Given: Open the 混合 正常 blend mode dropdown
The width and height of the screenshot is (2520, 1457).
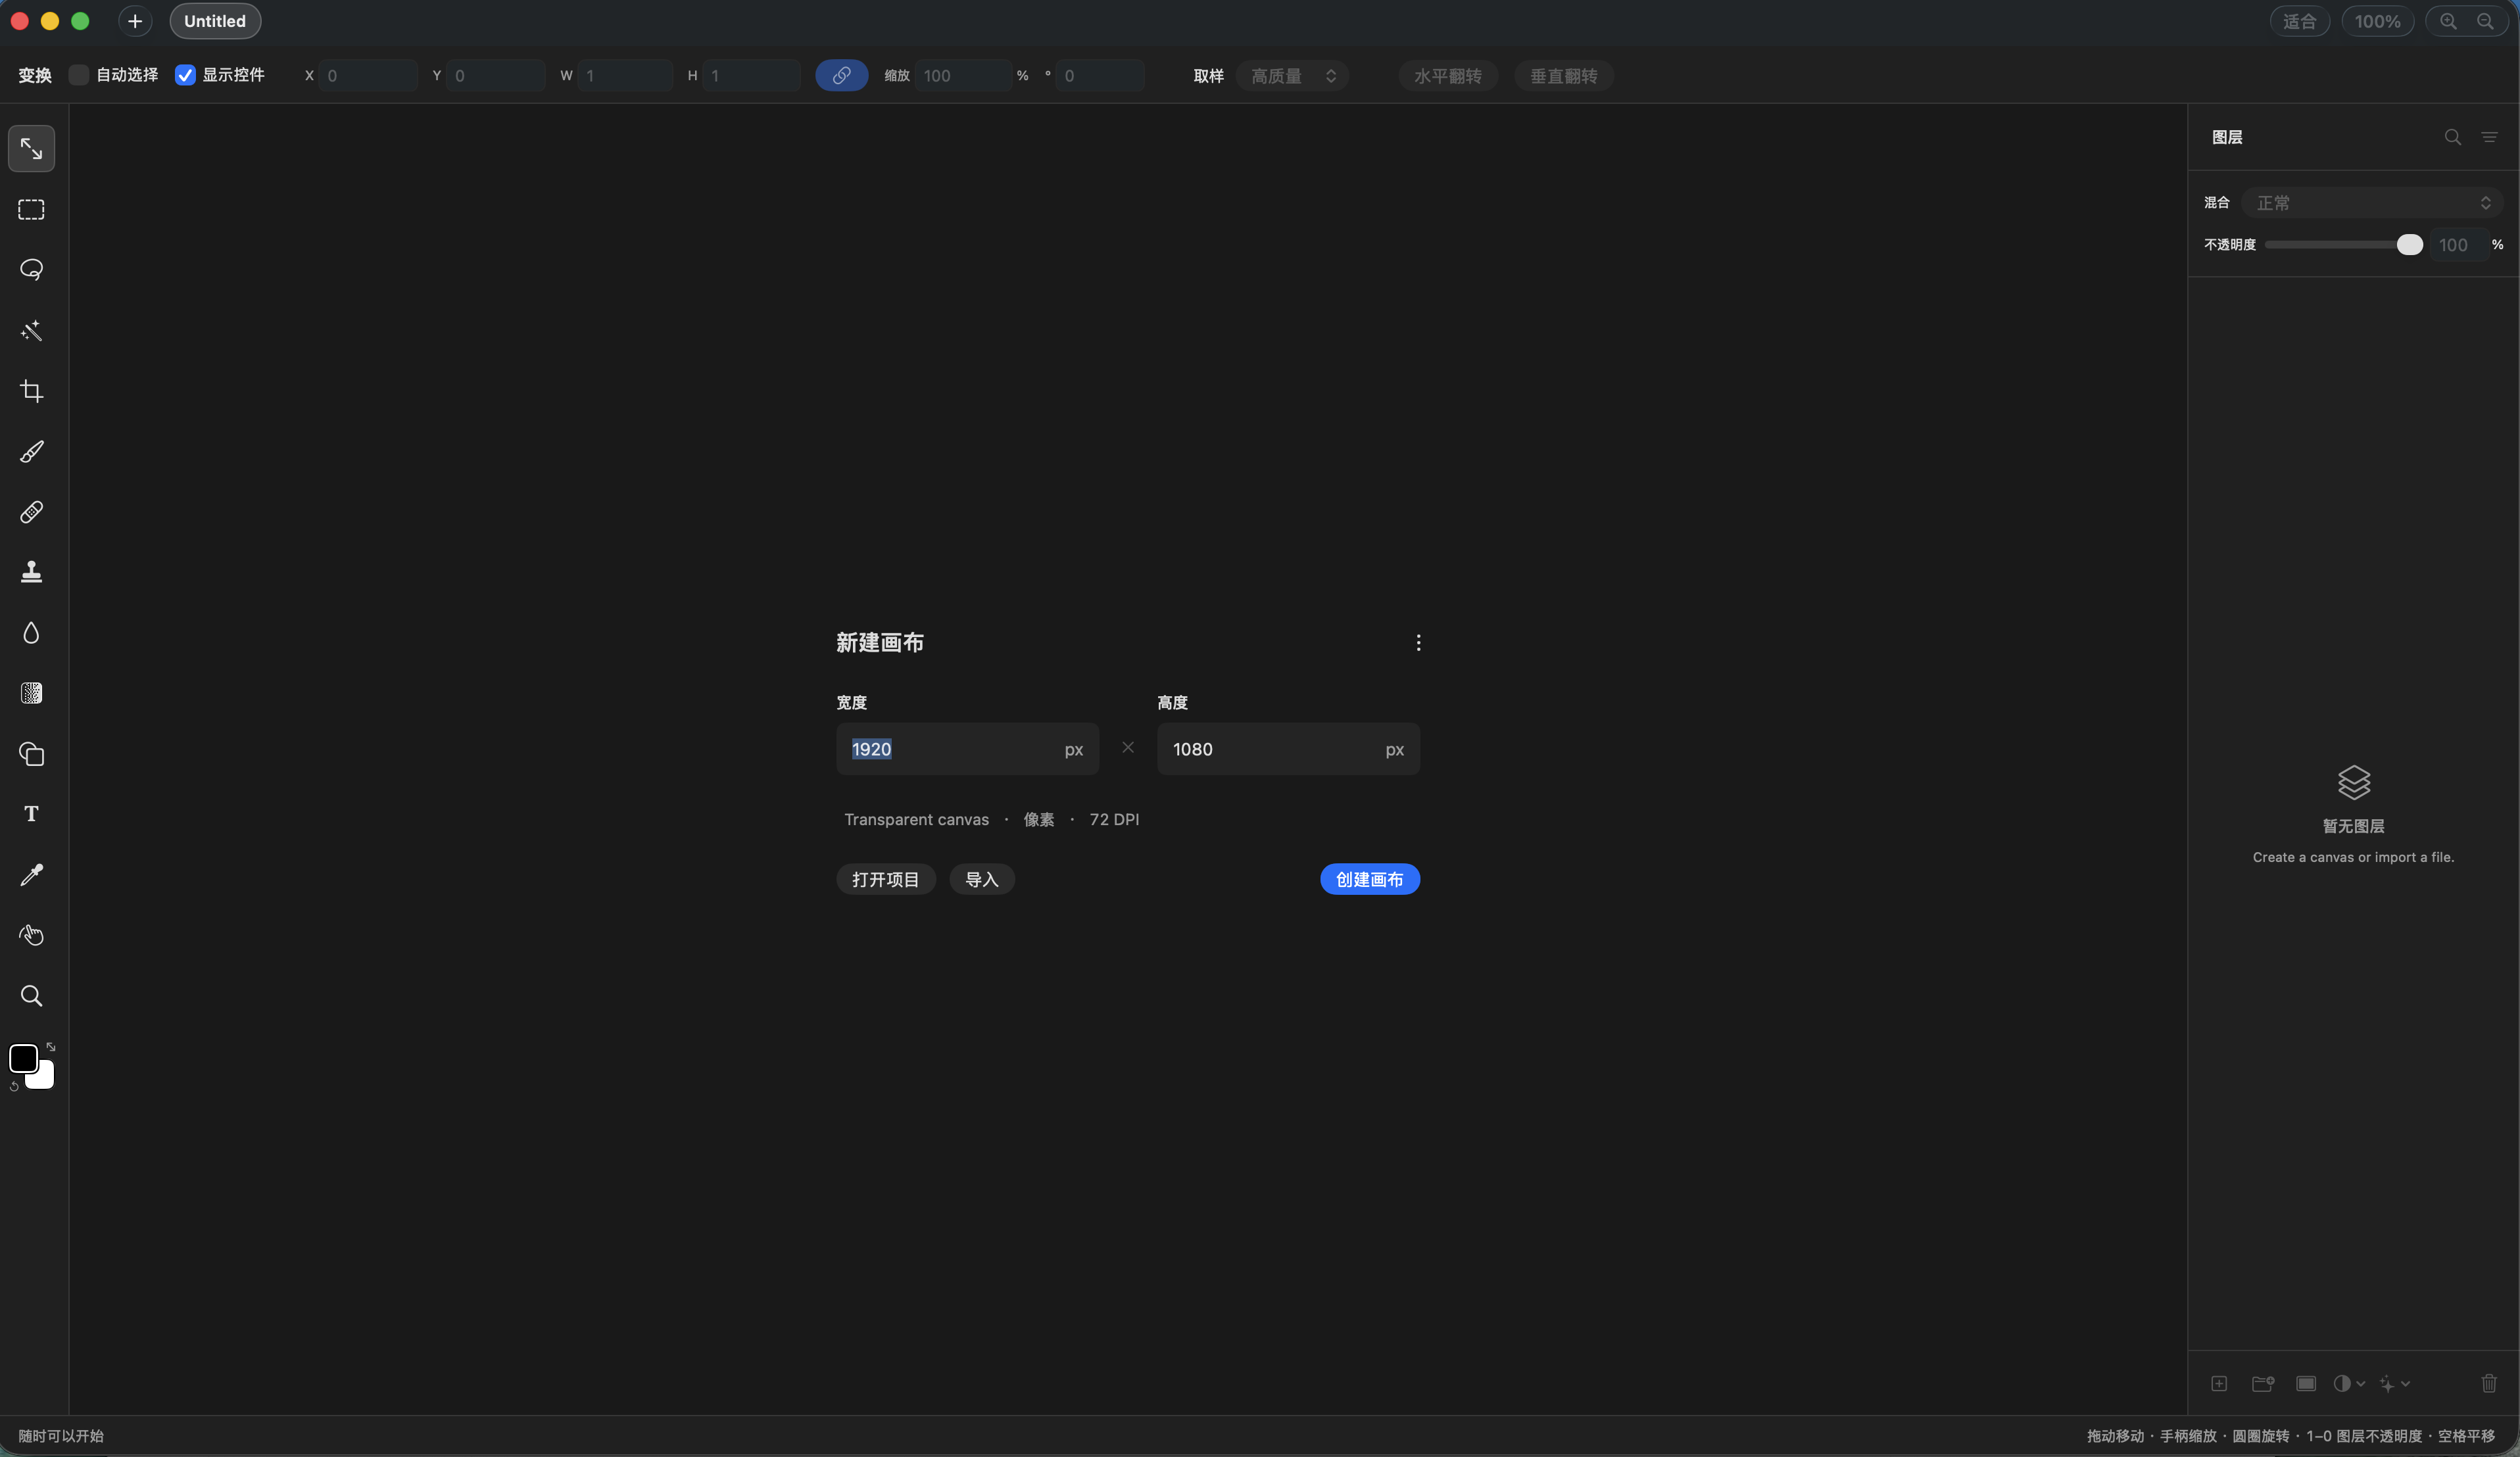Looking at the screenshot, I should coord(2371,203).
